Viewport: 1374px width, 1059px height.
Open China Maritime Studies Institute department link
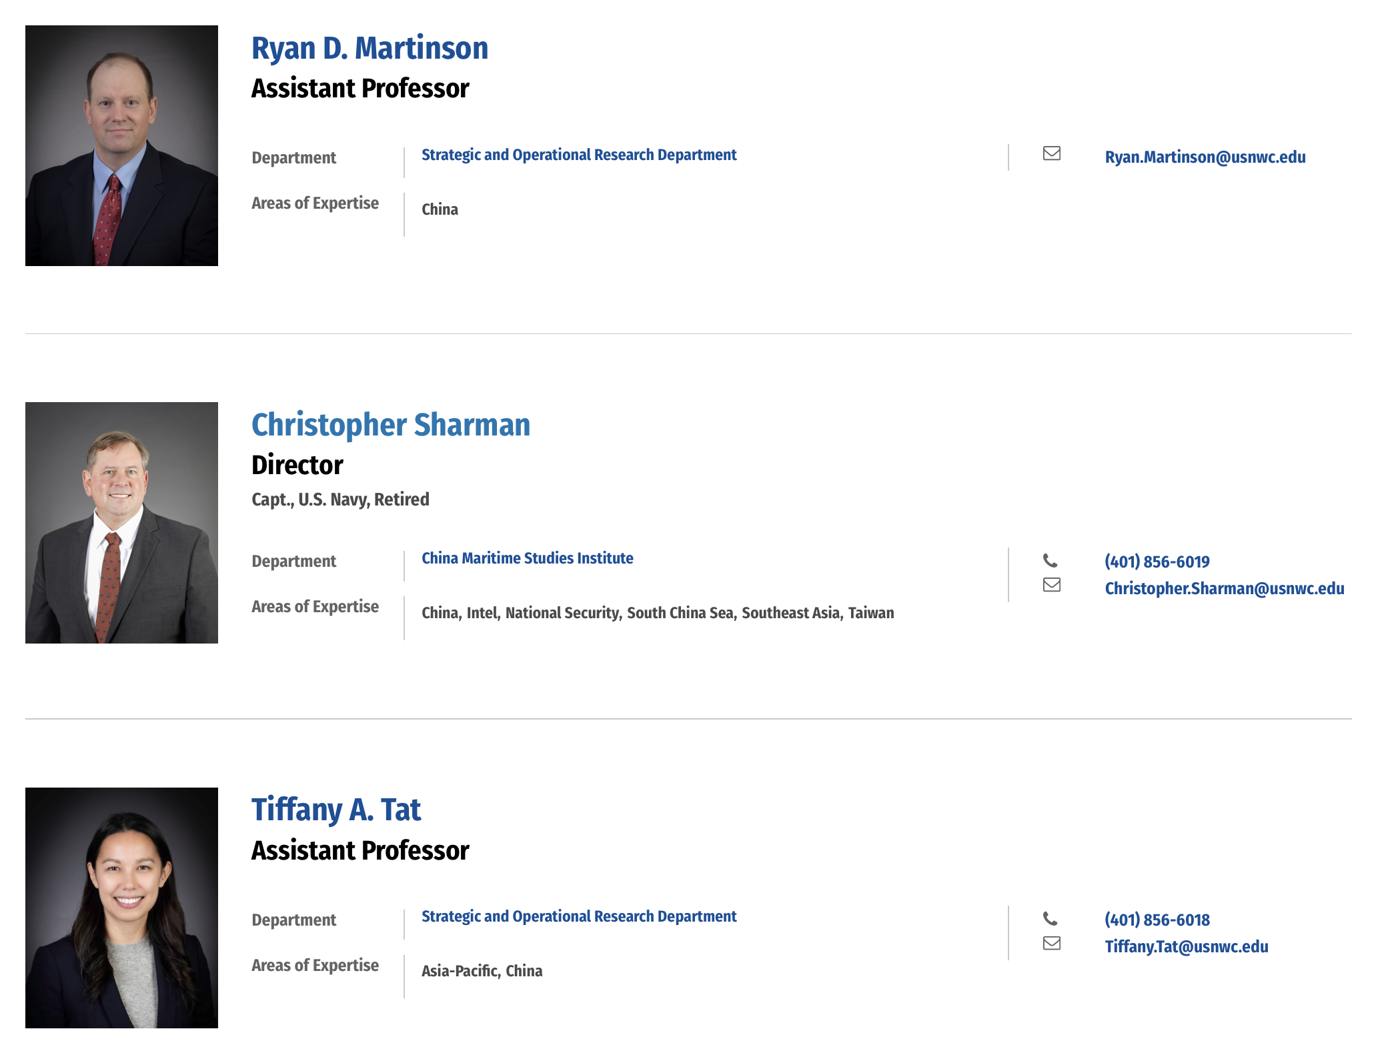528,558
